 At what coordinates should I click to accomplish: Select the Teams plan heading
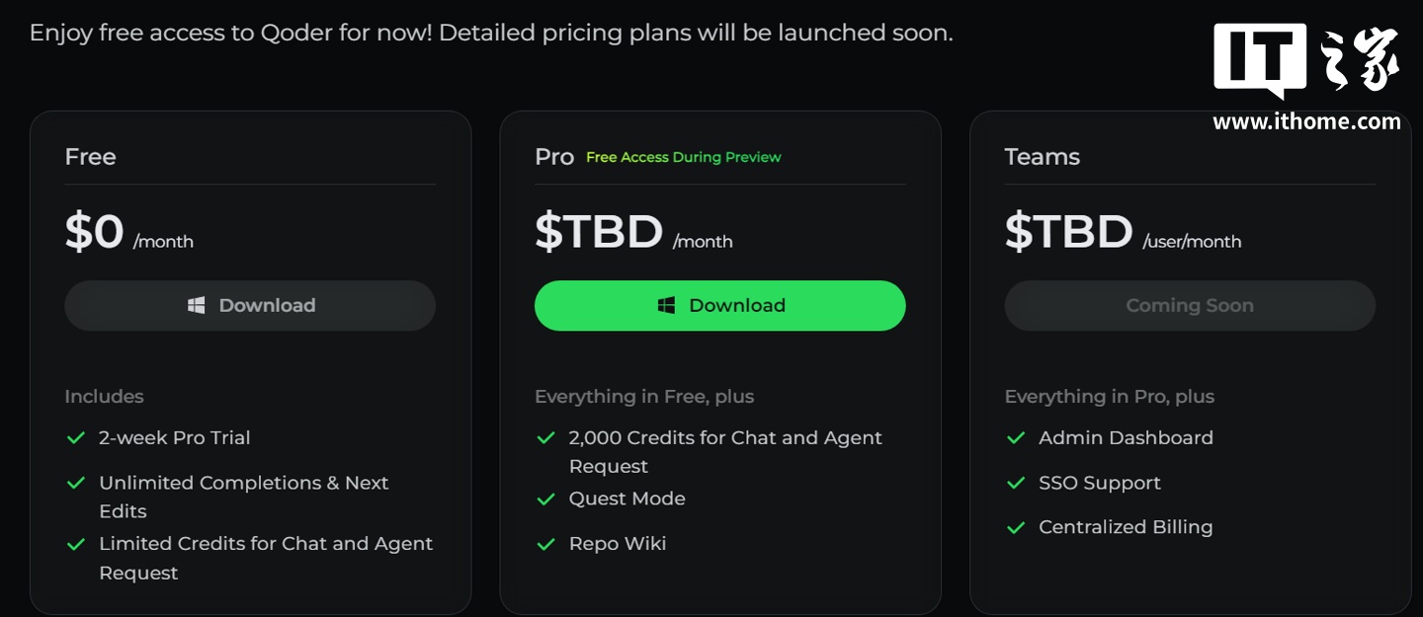click(x=1042, y=157)
